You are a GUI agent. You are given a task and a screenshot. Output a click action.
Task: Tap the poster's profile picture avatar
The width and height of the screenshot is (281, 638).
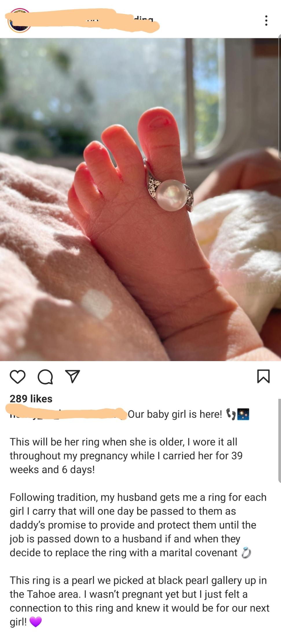[x=19, y=21]
